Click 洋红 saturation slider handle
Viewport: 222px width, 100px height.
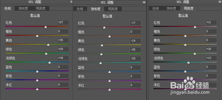click(x=109, y=90)
